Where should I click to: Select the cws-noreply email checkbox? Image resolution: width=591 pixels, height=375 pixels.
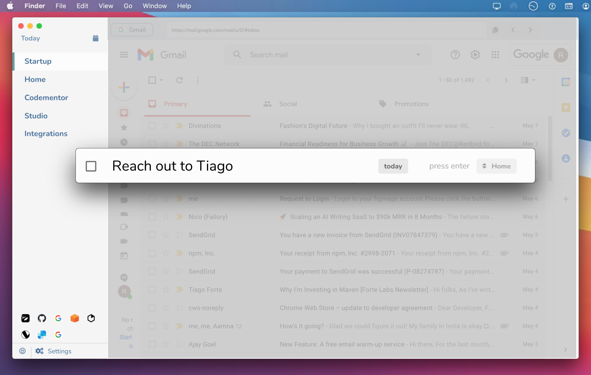[152, 308]
